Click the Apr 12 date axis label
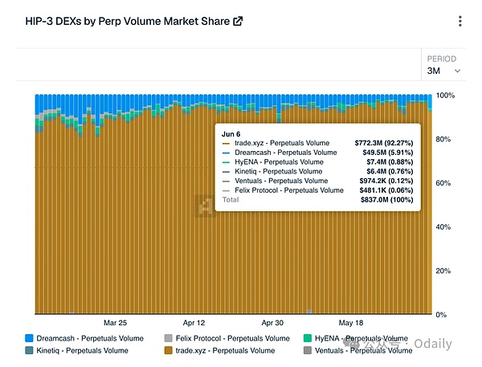This screenshot has width=482, height=367. click(x=194, y=323)
